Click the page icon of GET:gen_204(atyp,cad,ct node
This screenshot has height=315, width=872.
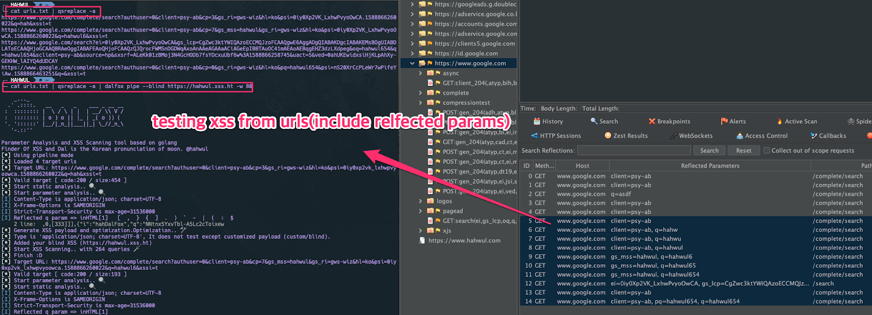pos(431,142)
